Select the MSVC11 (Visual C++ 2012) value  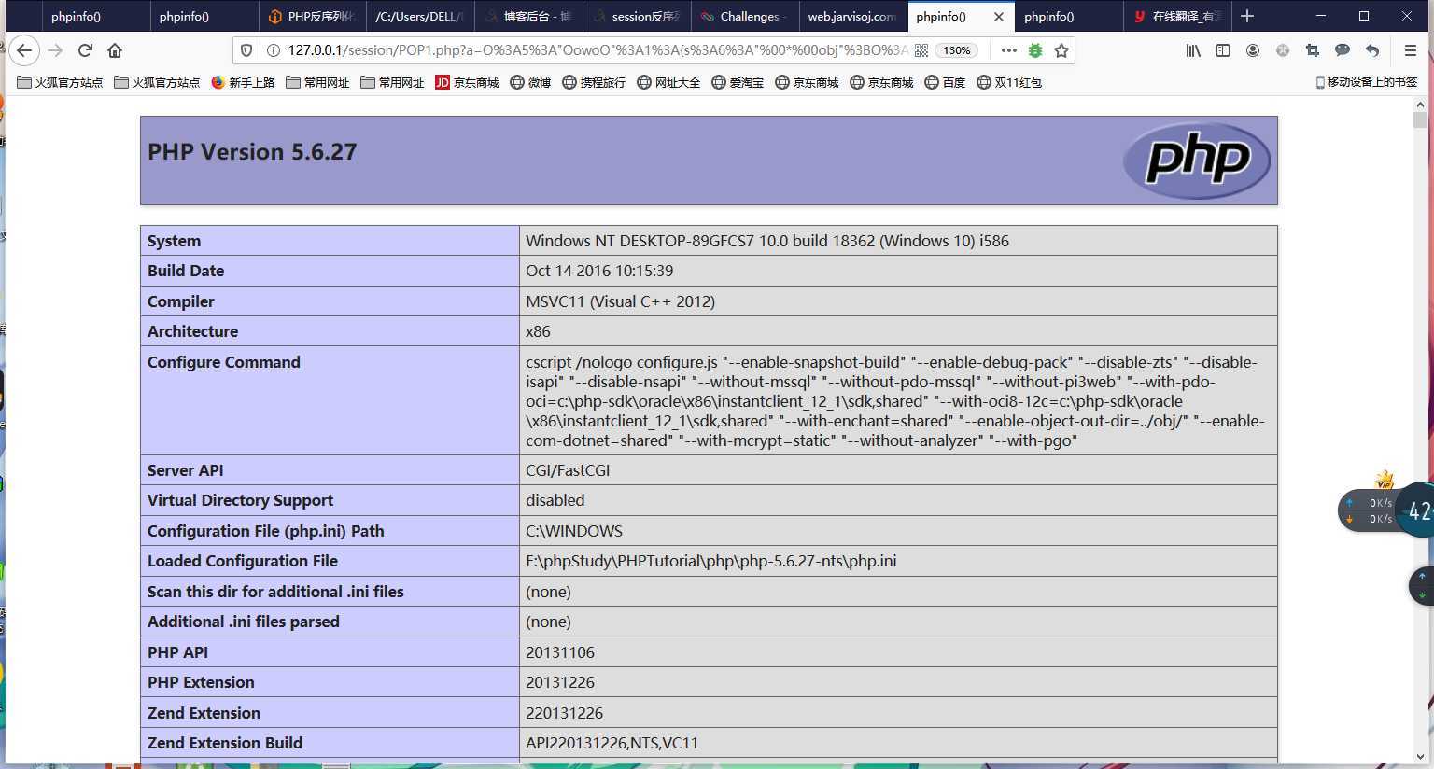[x=620, y=301]
